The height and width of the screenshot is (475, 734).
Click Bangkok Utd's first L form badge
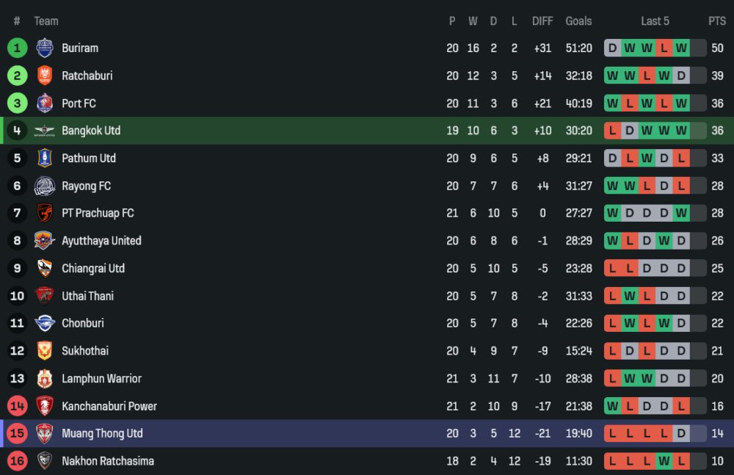(612, 131)
